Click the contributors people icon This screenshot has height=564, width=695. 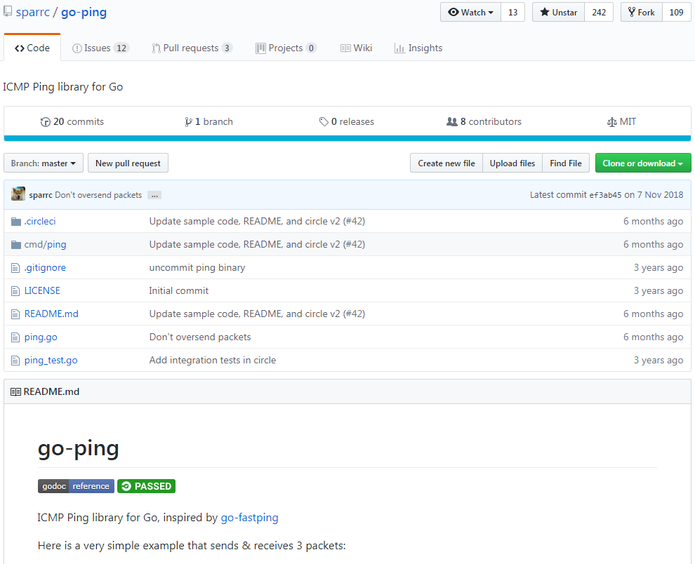click(452, 122)
